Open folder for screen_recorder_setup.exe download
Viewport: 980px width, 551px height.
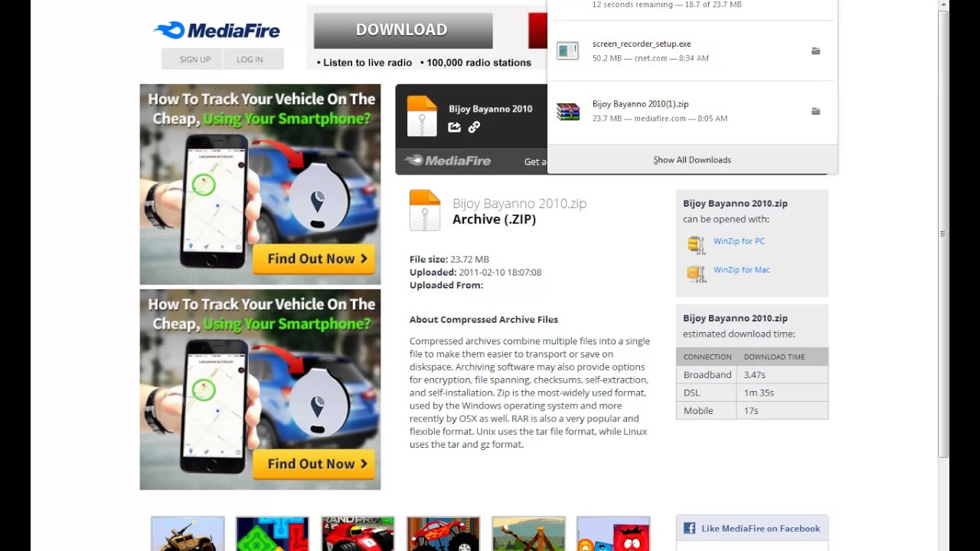(x=815, y=51)
